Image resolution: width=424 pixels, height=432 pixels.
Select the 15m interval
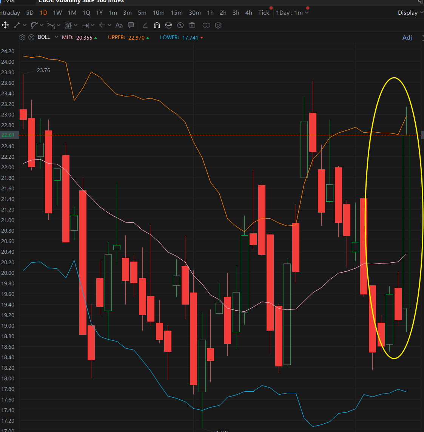(x=177, y=13)
